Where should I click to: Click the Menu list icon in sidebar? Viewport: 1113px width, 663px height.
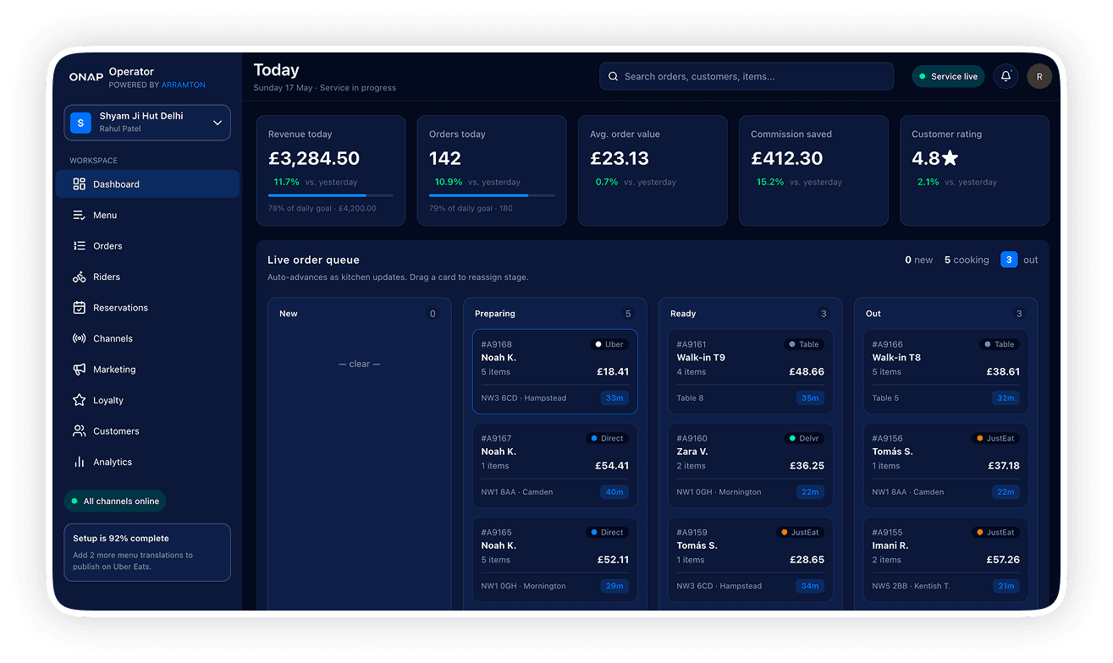(x=79, y=215)
